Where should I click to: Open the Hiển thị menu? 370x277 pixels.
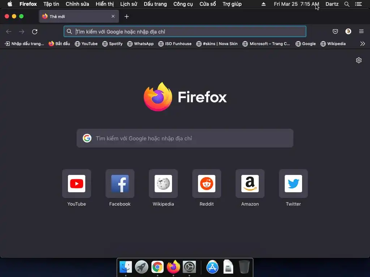pos(105,4)
